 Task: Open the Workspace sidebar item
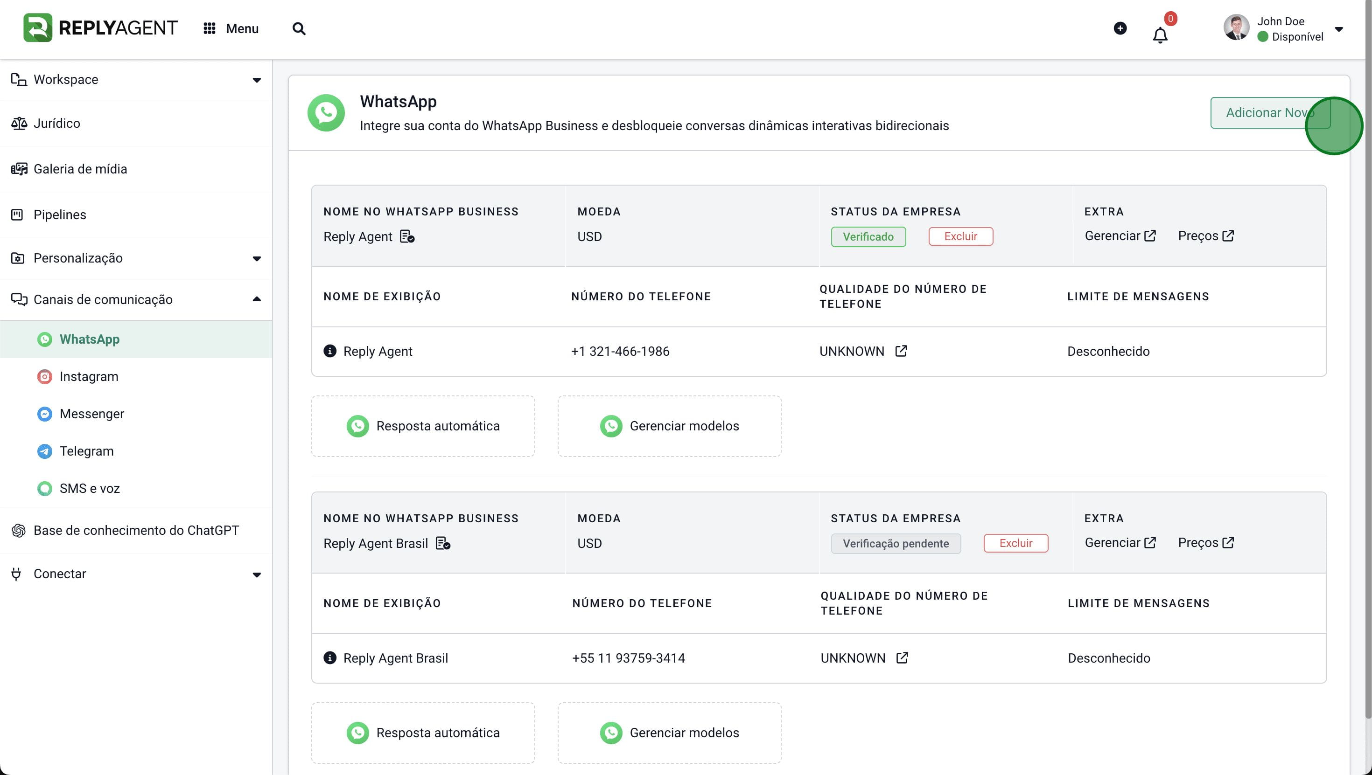[x=136, y=79]
